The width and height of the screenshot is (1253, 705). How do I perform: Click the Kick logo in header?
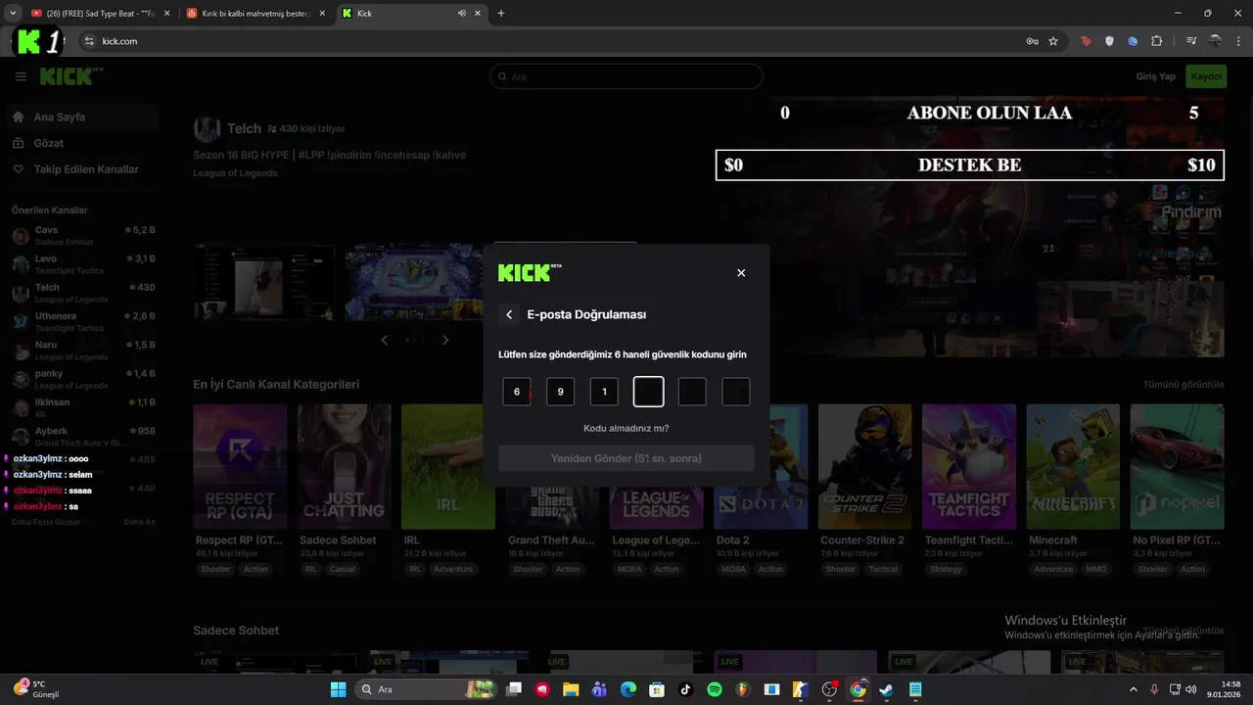(71, 76)
